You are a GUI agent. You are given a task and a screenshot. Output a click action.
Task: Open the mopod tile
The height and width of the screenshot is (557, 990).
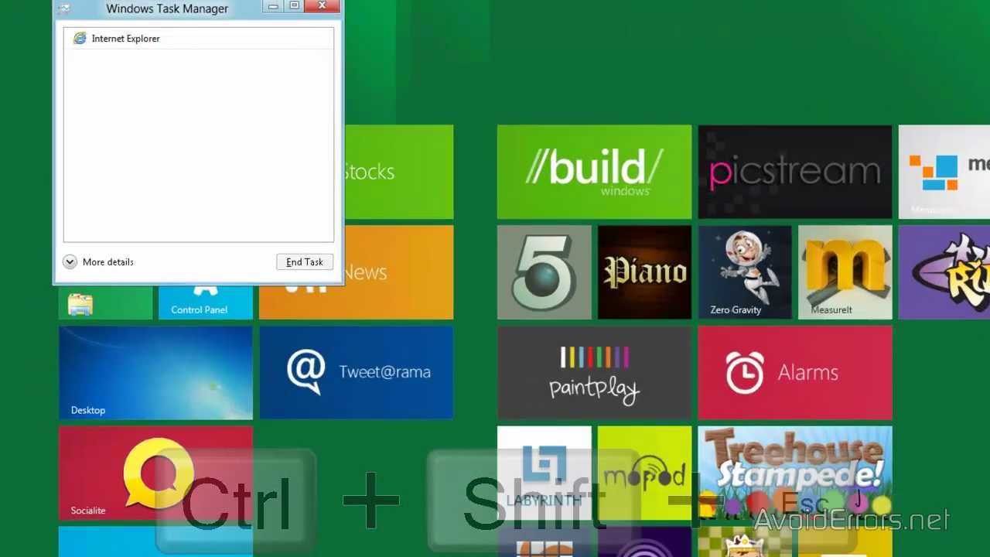pyautogui.click(x=644, y=473)
